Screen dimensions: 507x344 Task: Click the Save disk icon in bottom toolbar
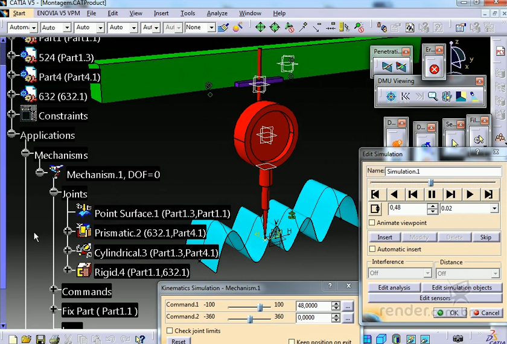coord(40,340)
